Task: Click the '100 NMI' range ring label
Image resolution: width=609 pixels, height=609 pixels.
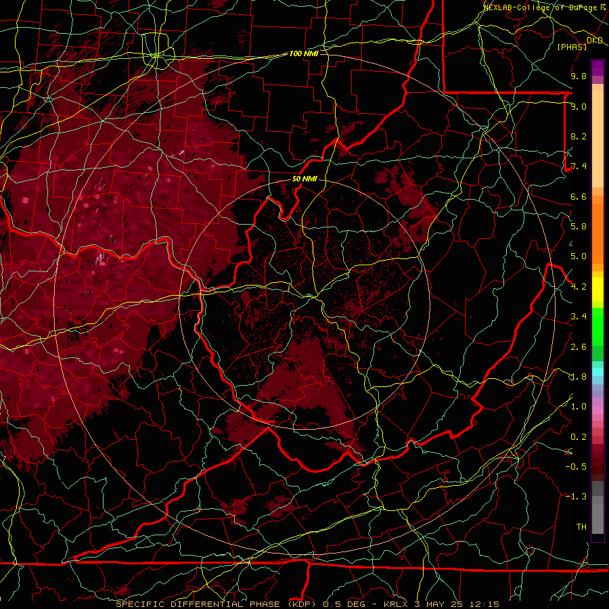Action: coord(304,53)
